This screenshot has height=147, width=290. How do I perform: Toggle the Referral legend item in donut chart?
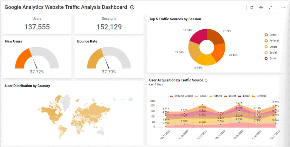[x=272, y=41]
